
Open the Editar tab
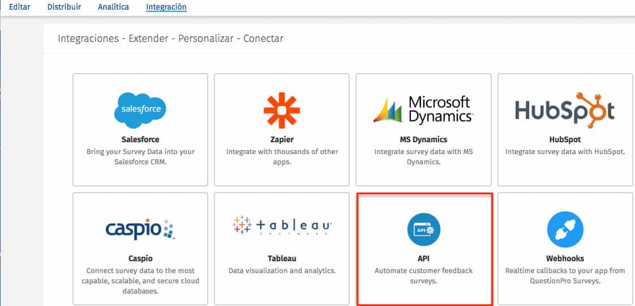click(19, 7)
